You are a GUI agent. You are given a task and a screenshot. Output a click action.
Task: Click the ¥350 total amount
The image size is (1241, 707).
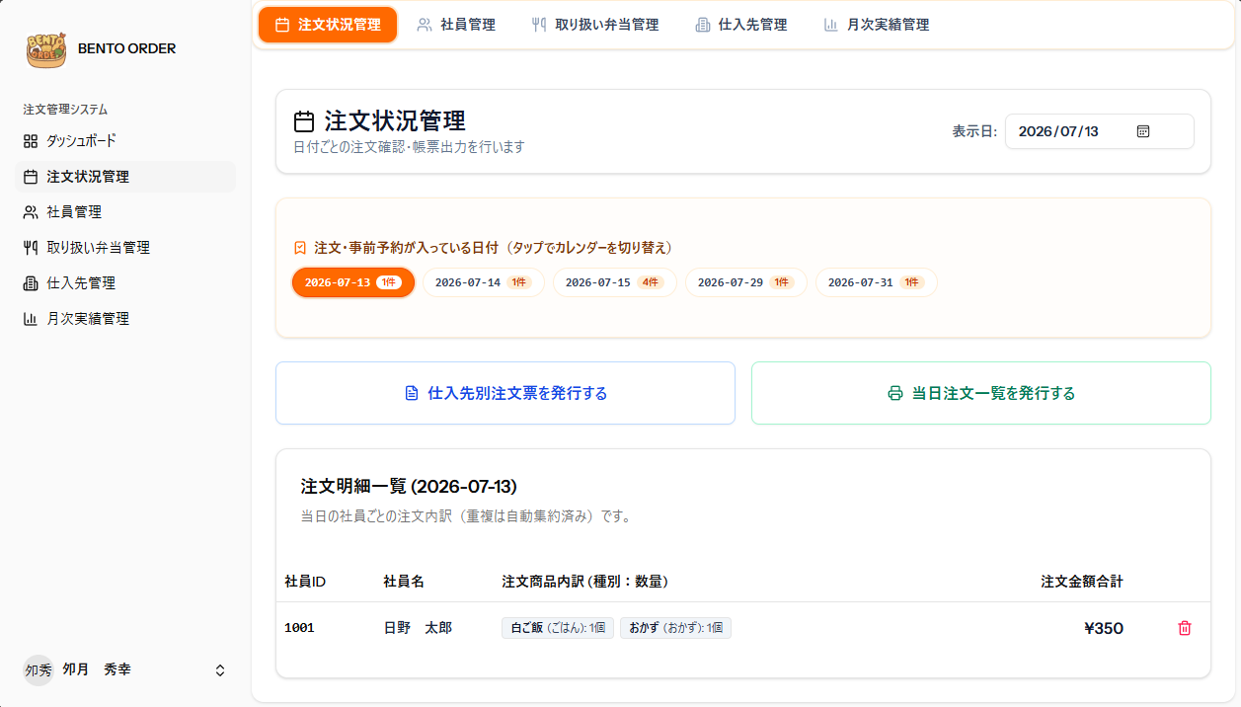1104,628
